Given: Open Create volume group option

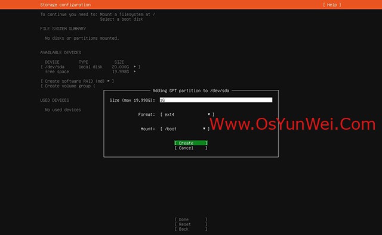Looking at the screenshot, I should 68,86.
